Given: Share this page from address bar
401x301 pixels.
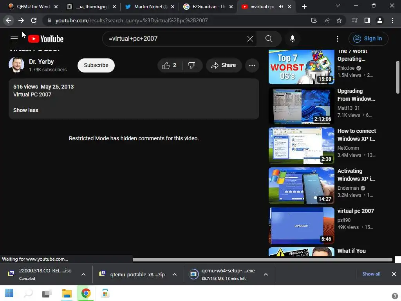Looking at the screenshot, I should pyautogui.click(x=327, y=20).
